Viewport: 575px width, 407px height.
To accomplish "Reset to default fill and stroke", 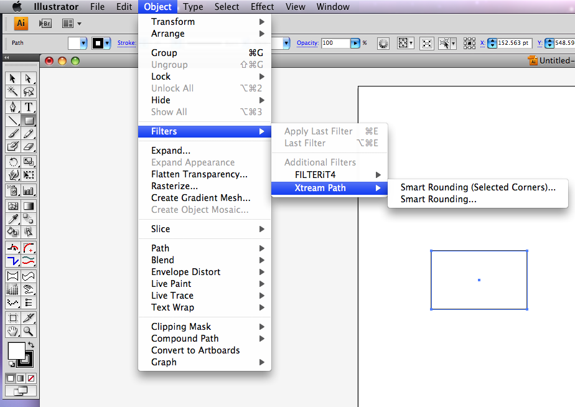I will pyautogui.click(x=12, y=363).
